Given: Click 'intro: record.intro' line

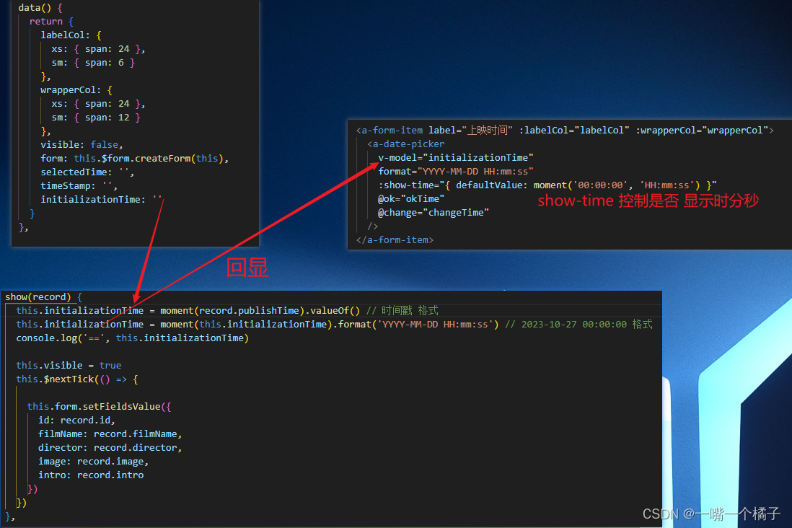Looking at the screenshot, I should [91, 475].
